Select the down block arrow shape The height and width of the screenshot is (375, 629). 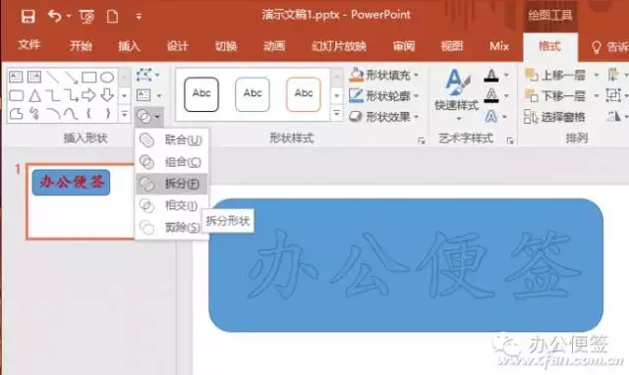(107, 95)
